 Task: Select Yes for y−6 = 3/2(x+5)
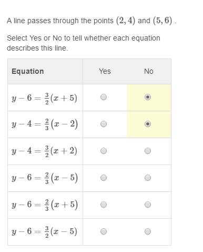[x=104, y=97]
